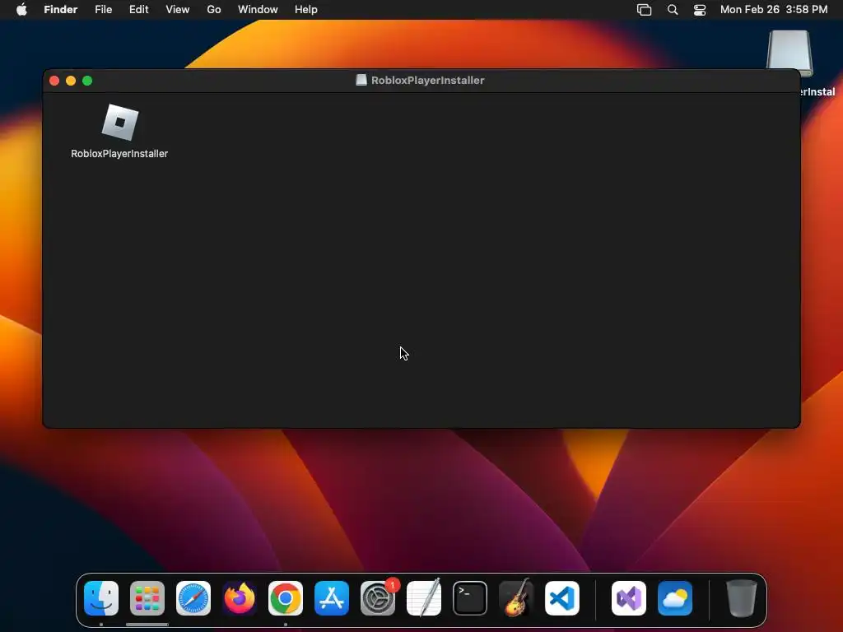
Task: Select the RobloxPlayerInstaller app icon
Action: click(120, 123)
